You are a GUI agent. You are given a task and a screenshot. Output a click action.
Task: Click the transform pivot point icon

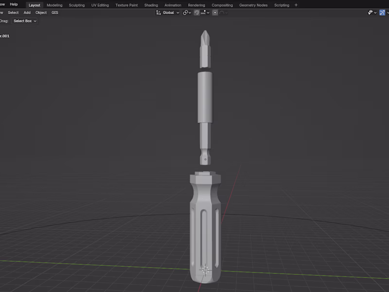click(x=185, y=12)
